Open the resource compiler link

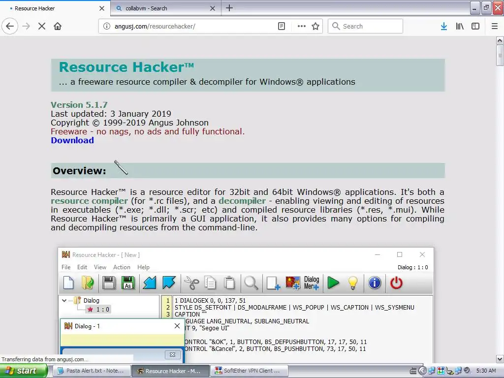pos(90,201)
